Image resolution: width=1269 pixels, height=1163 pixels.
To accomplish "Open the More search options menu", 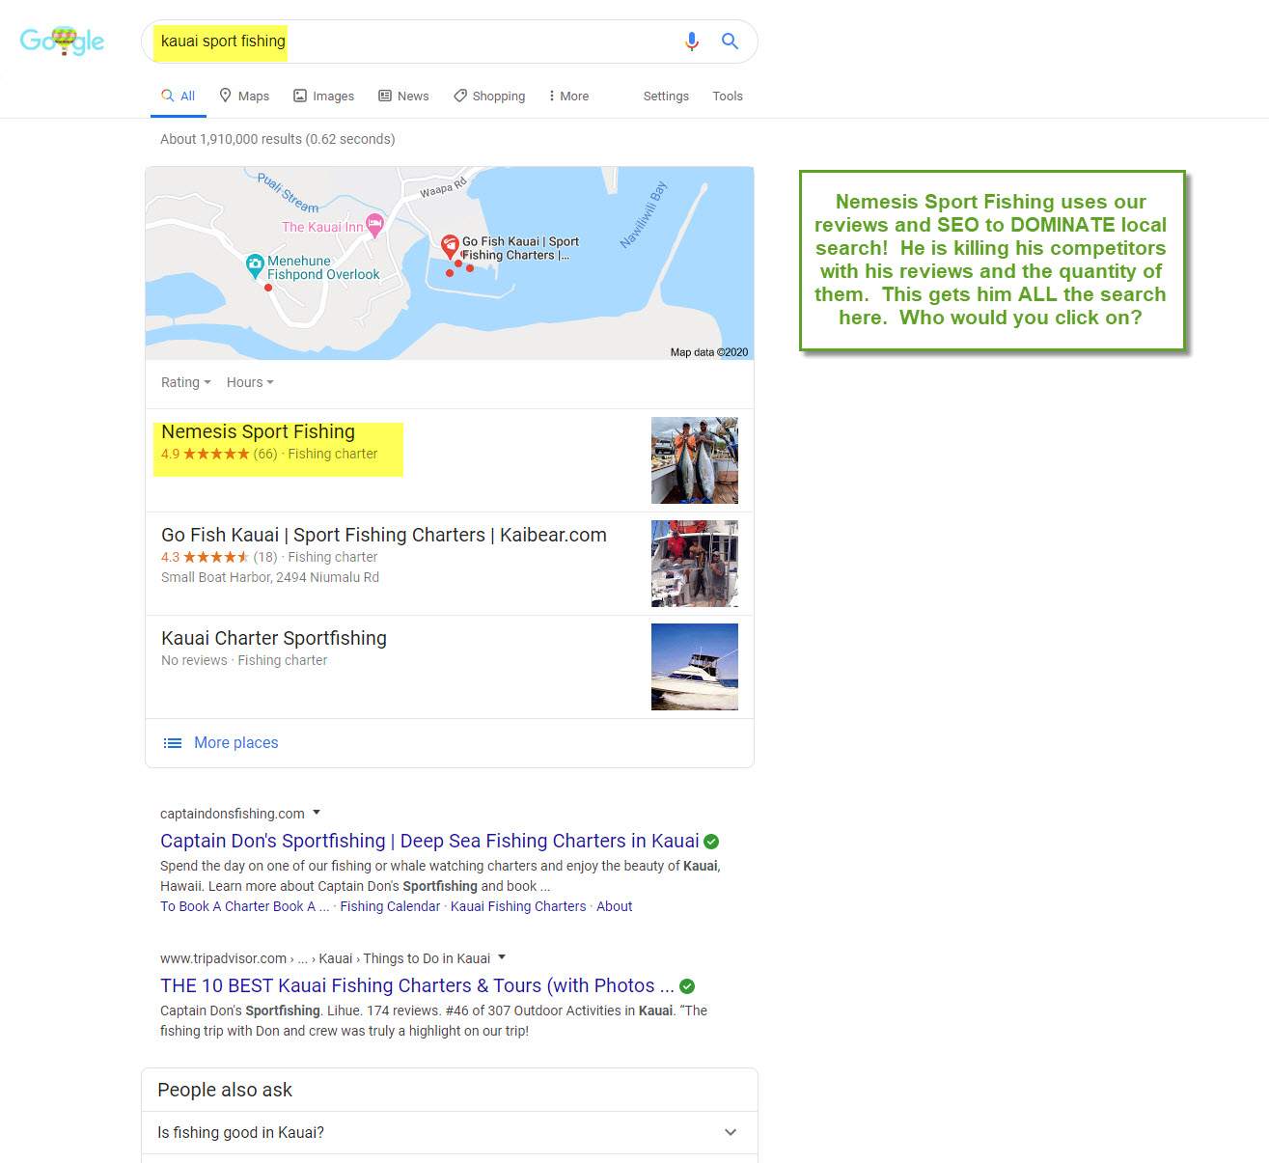I will [568, 96].
